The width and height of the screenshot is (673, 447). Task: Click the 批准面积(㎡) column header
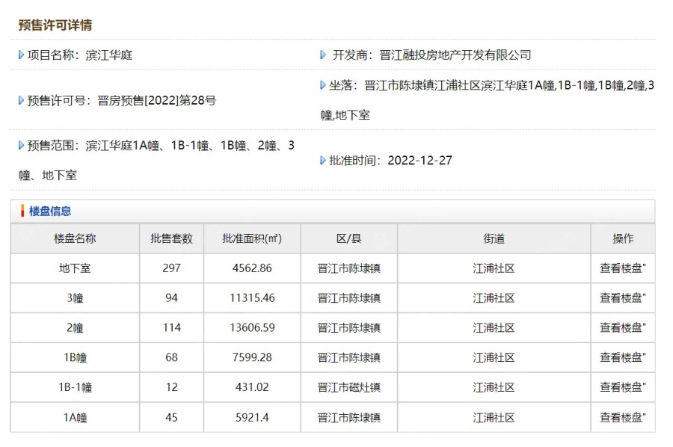click(252, 238)
